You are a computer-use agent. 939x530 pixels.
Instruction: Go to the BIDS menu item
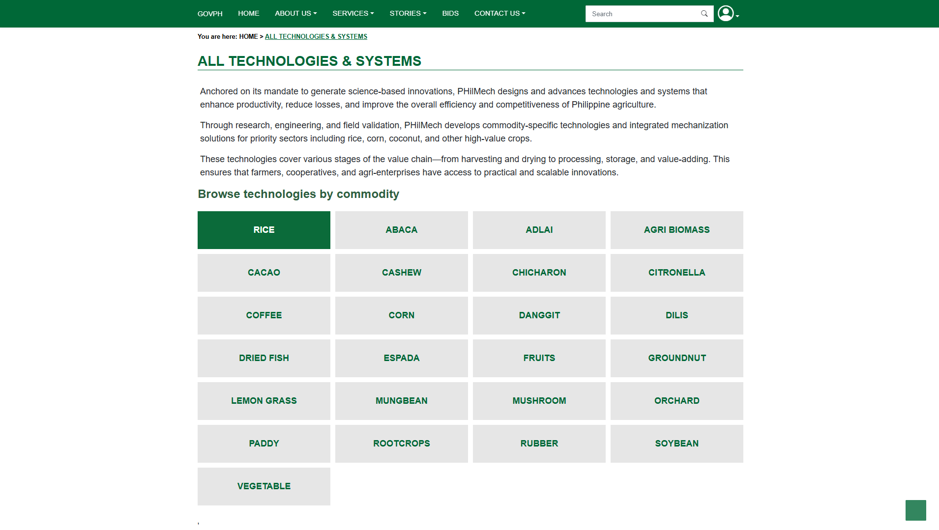tap(450, 13)
